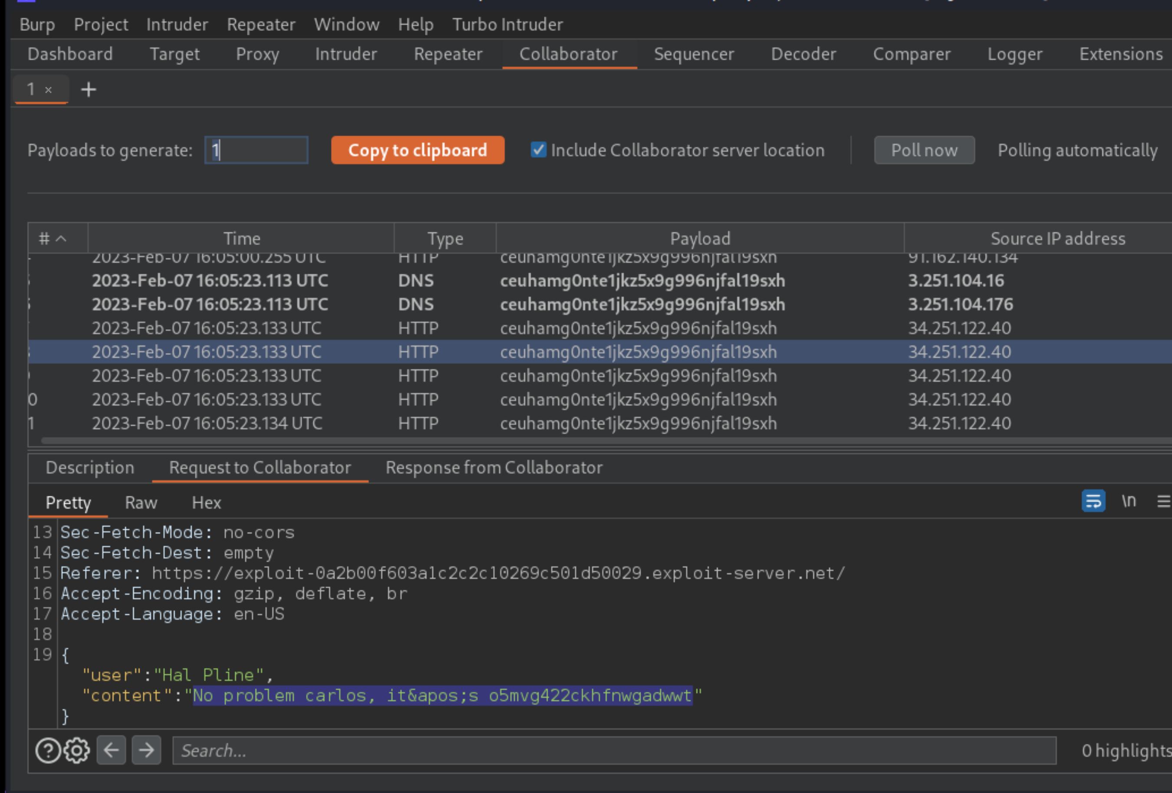Focus the Payloads to generate field
Viewport: 1172px width, 793px height.
pos(256,150)
